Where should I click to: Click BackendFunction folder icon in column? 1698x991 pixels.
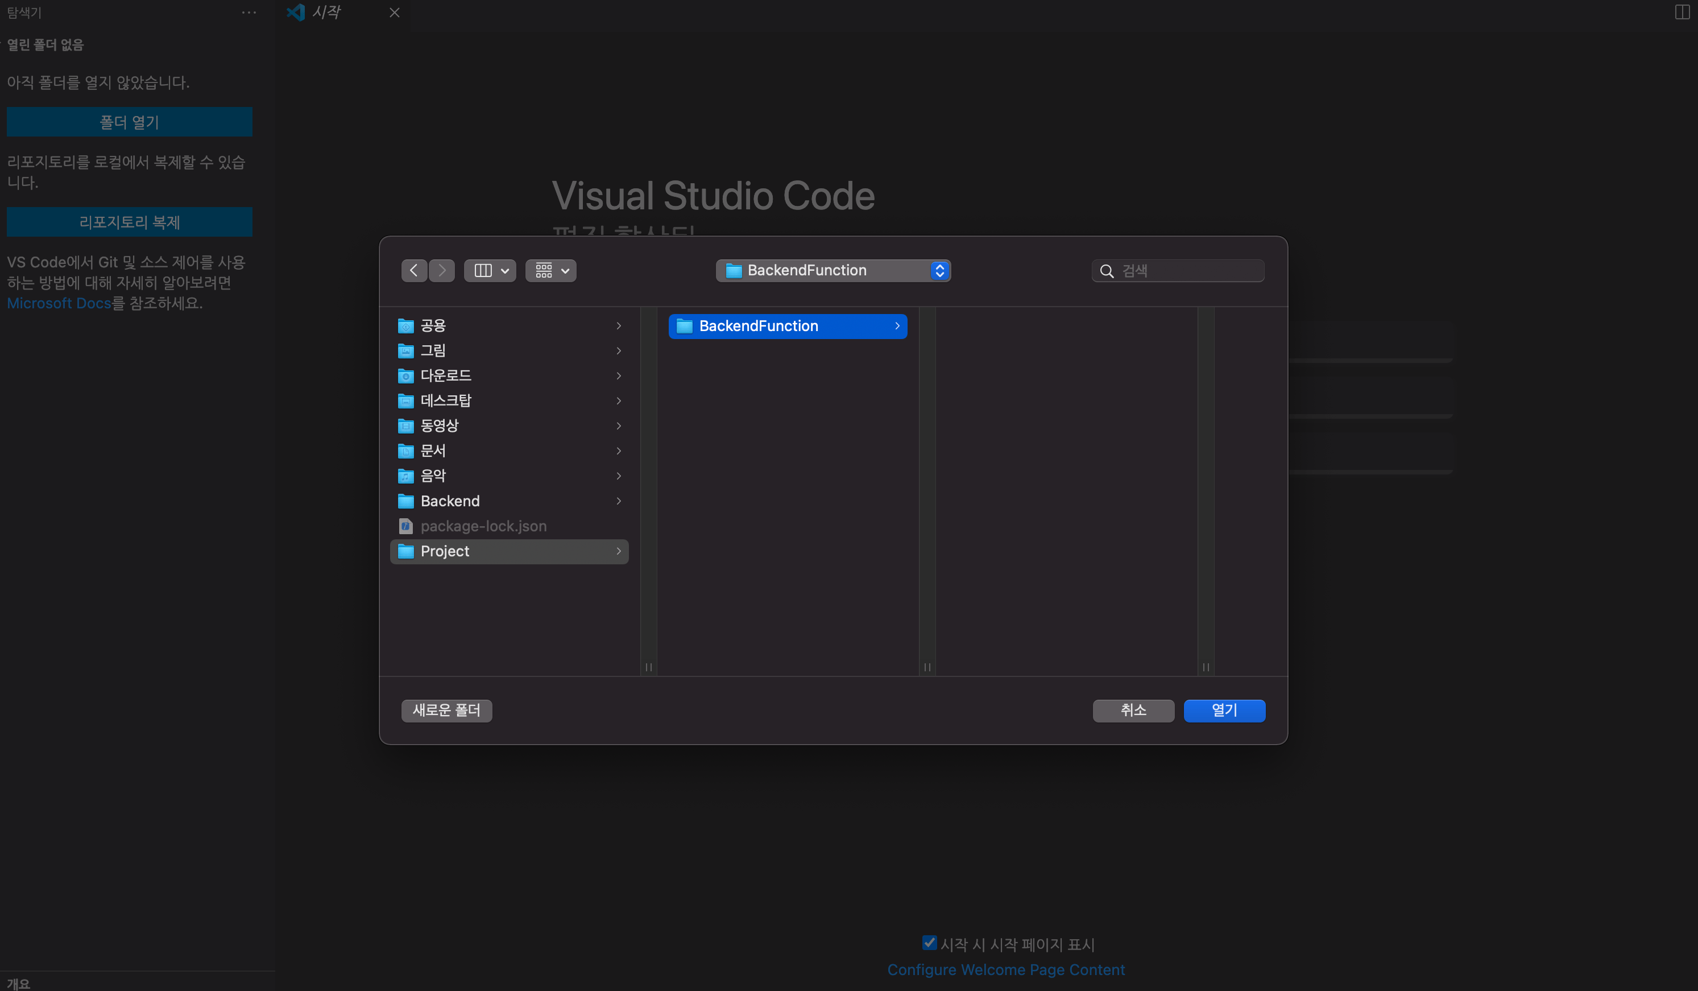pyautogui.click(x=685, y=327)
